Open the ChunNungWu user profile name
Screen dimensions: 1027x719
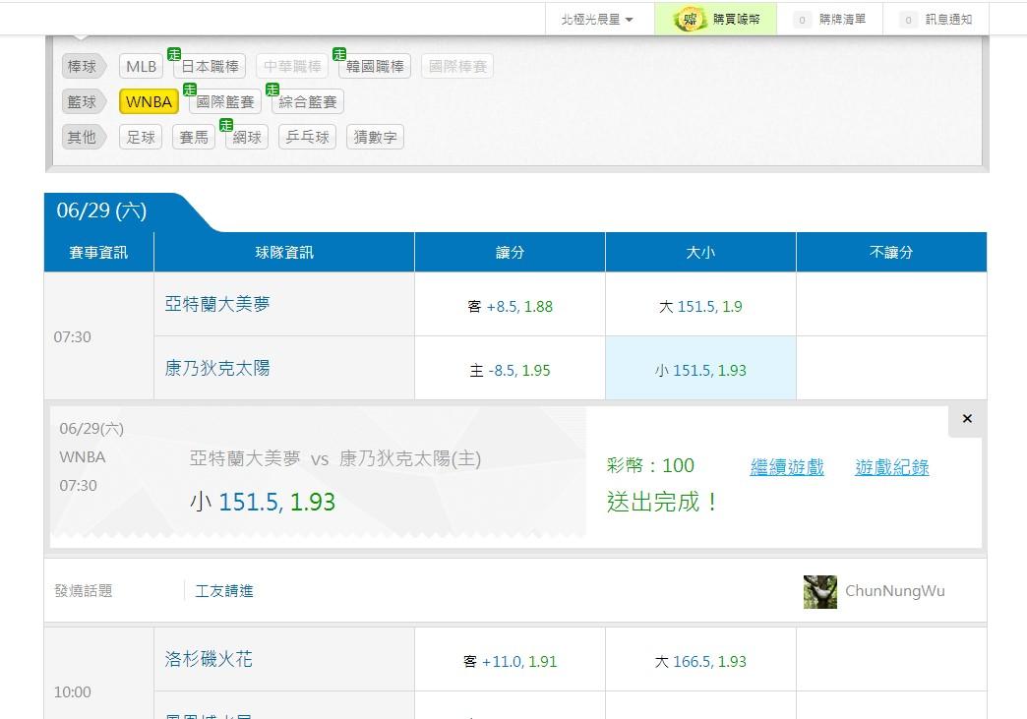coord(895,591)
